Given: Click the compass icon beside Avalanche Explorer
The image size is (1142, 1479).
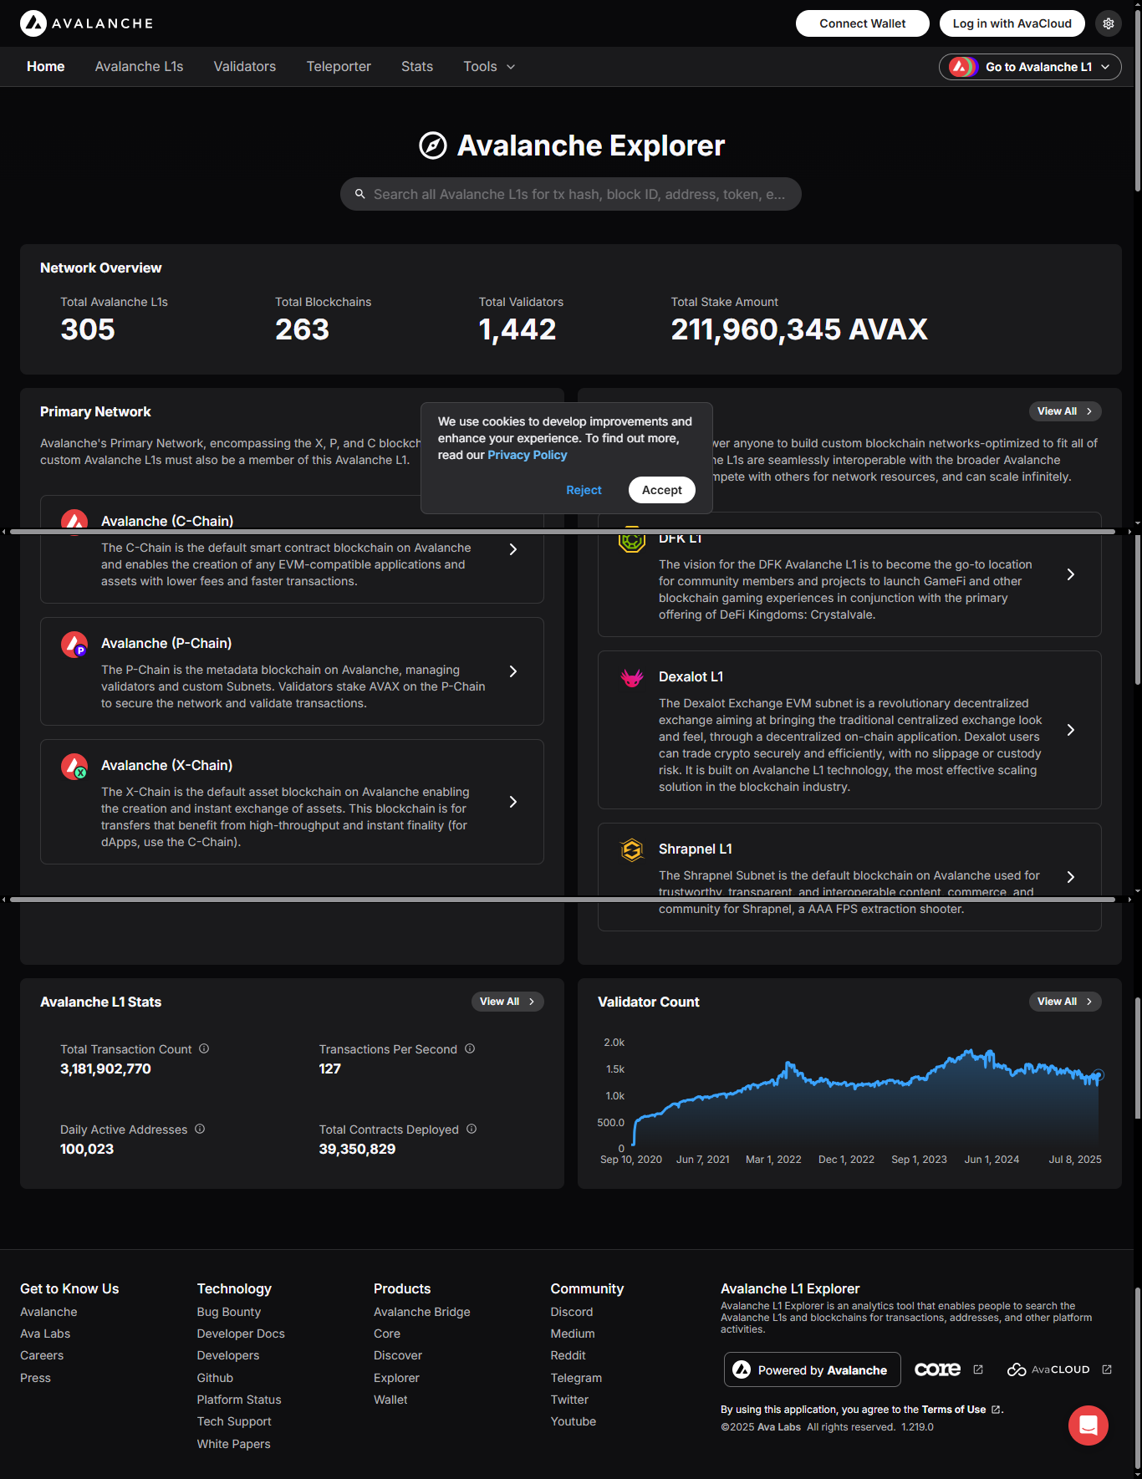Looking at the screenshot, I should [x=432, y=145].
